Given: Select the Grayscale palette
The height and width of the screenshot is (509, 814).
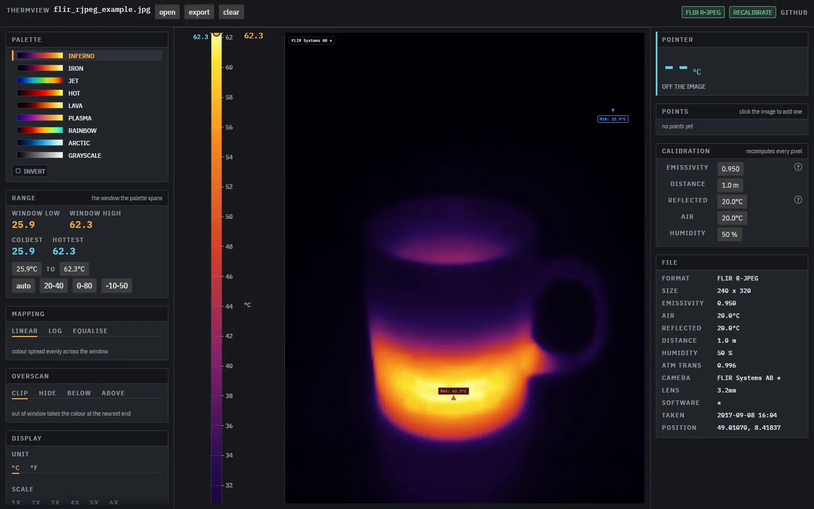Looking at the screenshot, I should tap(87, 155).
